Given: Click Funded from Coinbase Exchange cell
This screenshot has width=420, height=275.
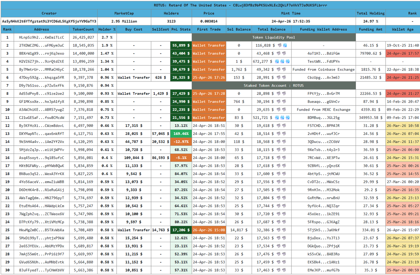Looking at the screenshot, I should coord(323,70).
